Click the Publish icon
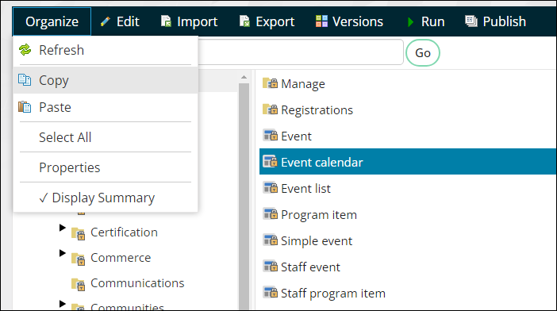557x311 pixels. [x=471, y=21]
